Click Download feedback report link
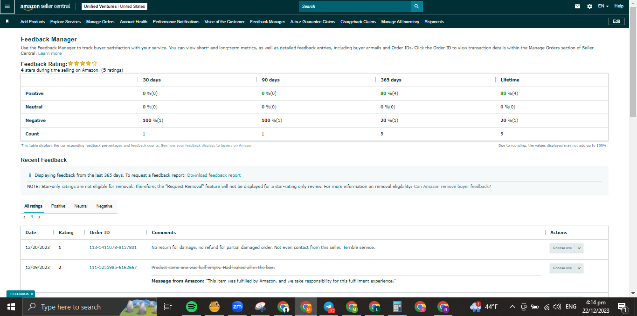Viewport: 637px width, 316px height. (214, 175)
